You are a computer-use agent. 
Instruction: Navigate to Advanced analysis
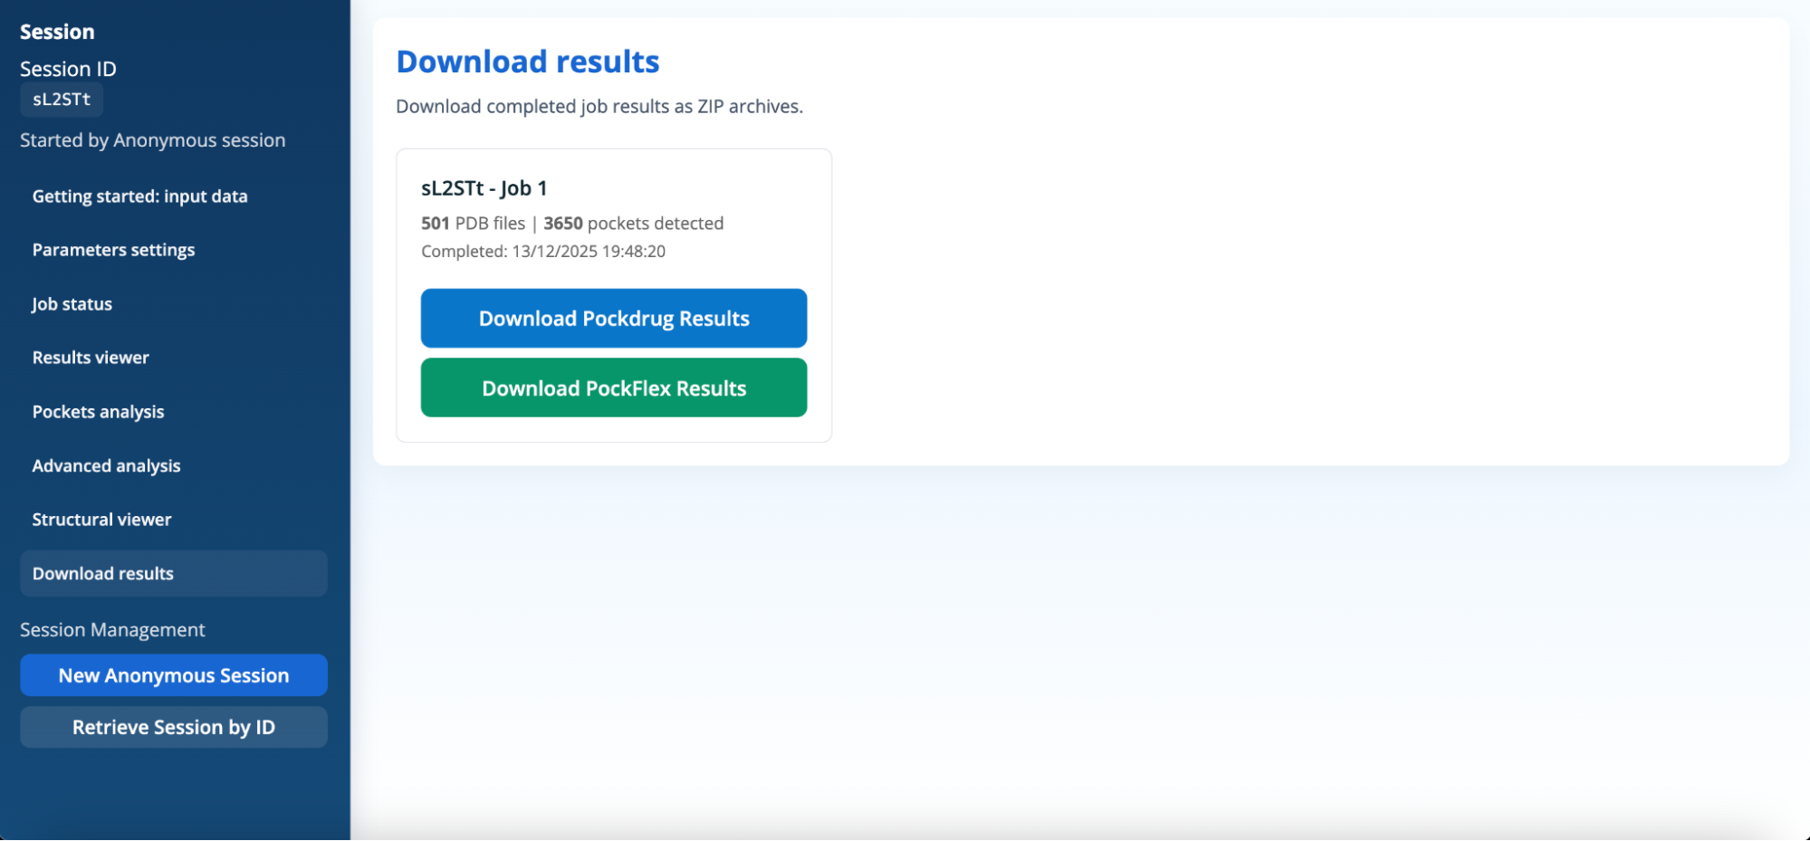pos(173,466)
